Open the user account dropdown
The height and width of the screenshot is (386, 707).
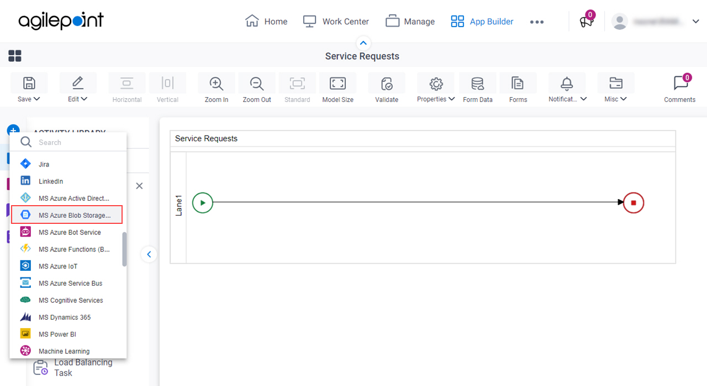coord(695,22)
